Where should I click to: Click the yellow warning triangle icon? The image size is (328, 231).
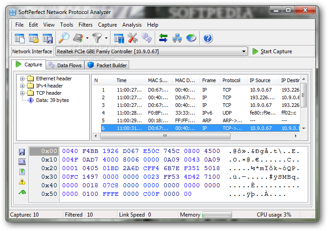coord(22,182)
